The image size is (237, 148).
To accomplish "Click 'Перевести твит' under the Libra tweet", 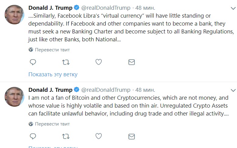I will [x=52, y=50].
